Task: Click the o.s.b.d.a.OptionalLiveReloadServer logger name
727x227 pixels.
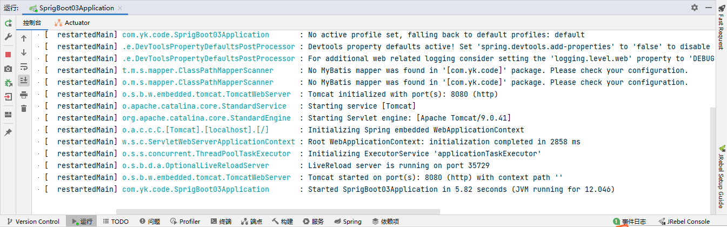Action: coord(196,165)
